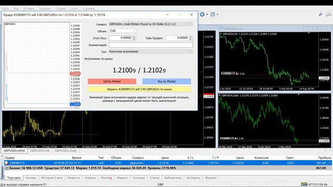The width and height of the screenshot is (333, 187).
Task: Click into the Тейк Профит field
Action: [x=177, y=38]
